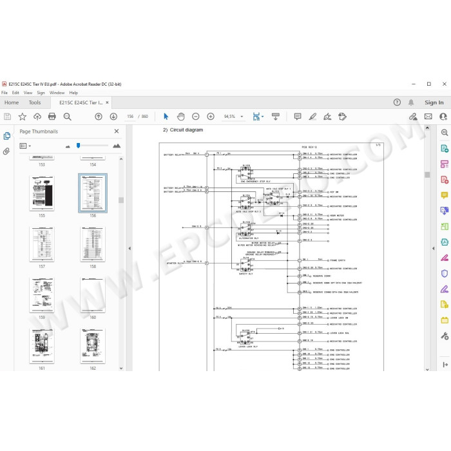This screenshot has width=451, height=451.
Task: Open the View menu
Action: click(28, 93)
